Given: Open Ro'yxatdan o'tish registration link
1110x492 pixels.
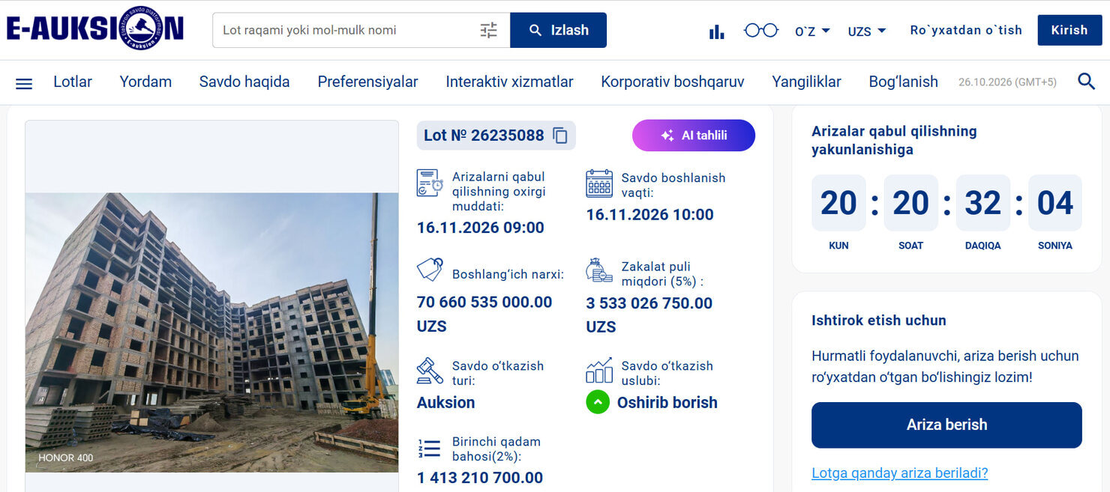Looking at the screenshot, I should coord(966,30).
